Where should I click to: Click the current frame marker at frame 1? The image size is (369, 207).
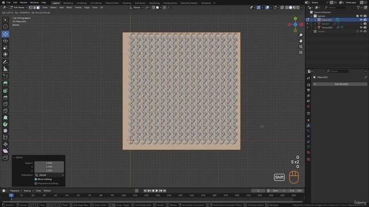(x=11, y=195)
